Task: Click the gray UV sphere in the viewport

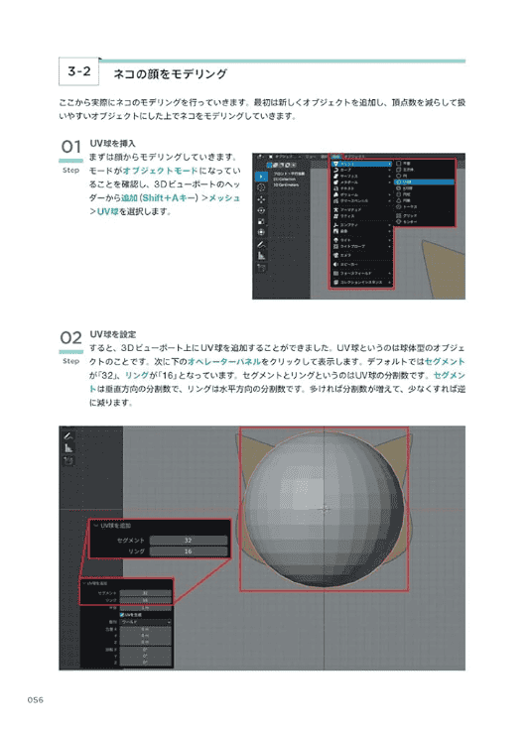Action: [325, 509]
